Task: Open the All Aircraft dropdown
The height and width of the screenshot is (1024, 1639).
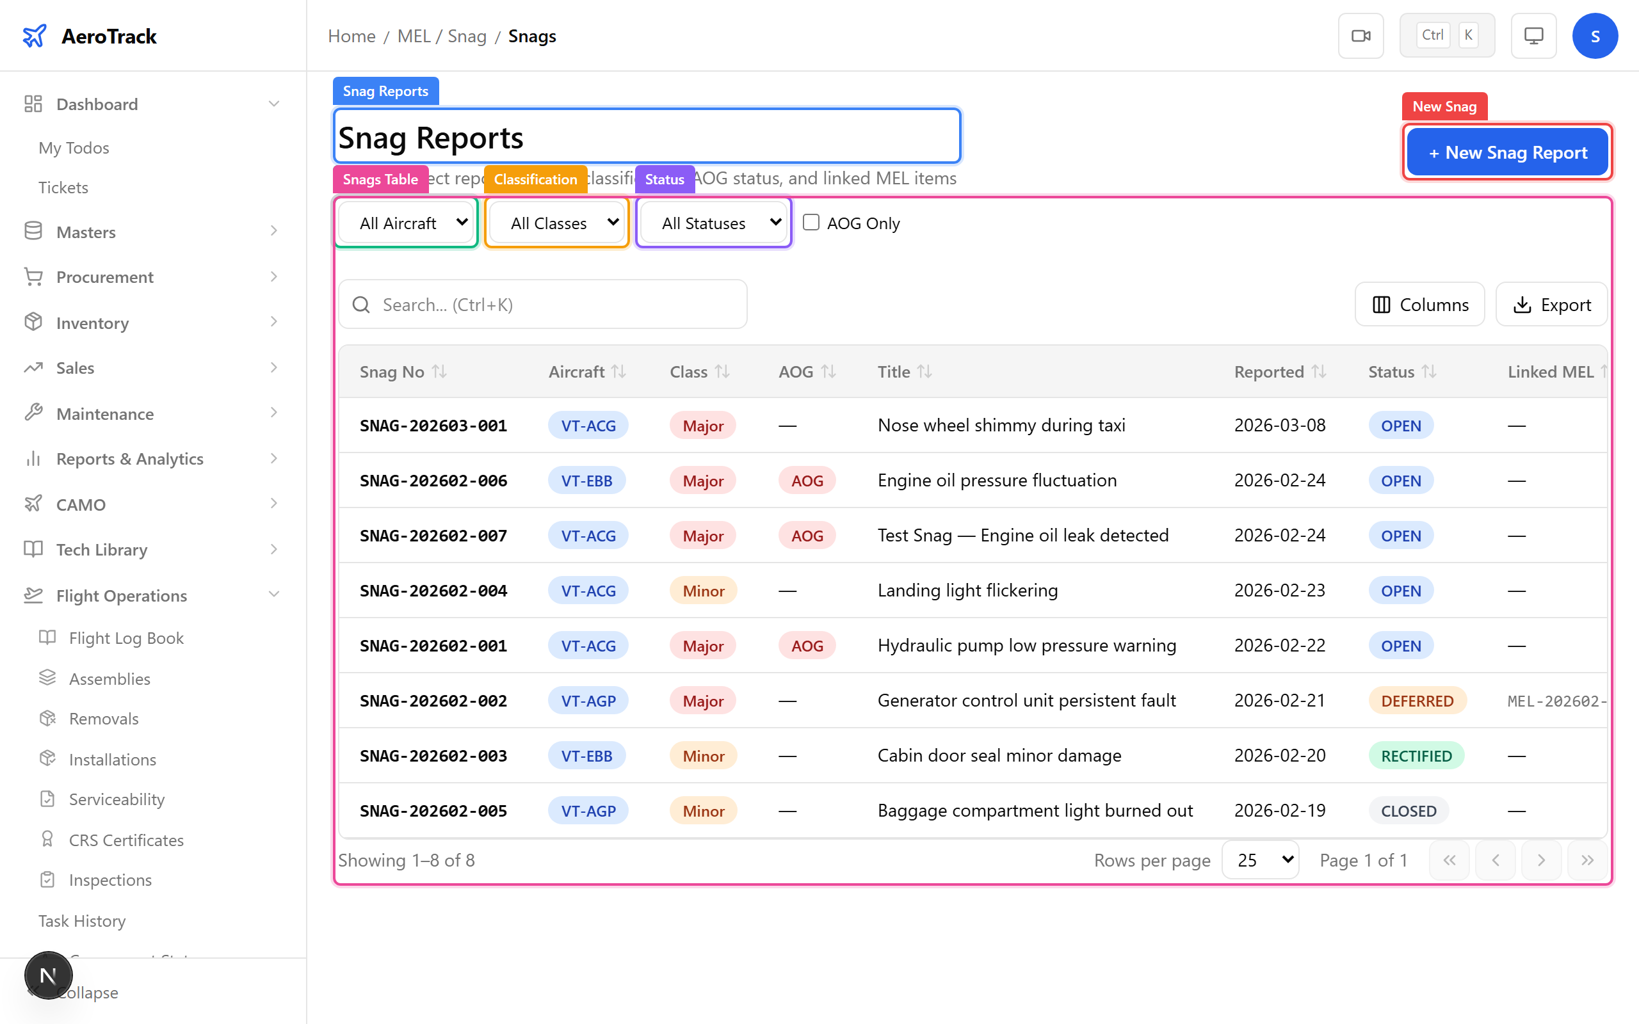Action: coord(406,222)
